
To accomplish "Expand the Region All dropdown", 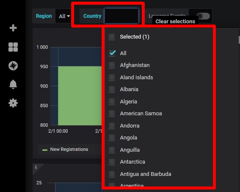I will pyautogui.click(x=64, y=16).
